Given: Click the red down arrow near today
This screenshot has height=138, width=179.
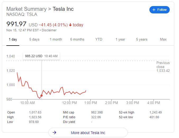Looking at the screenshot, I should 70,25.
